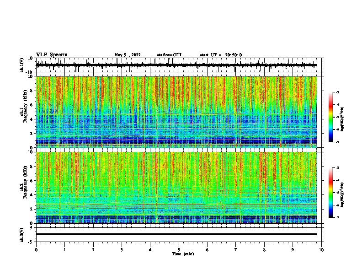Click the '8' frequency tick on ch.2 spectrogram

pos(32,167)
